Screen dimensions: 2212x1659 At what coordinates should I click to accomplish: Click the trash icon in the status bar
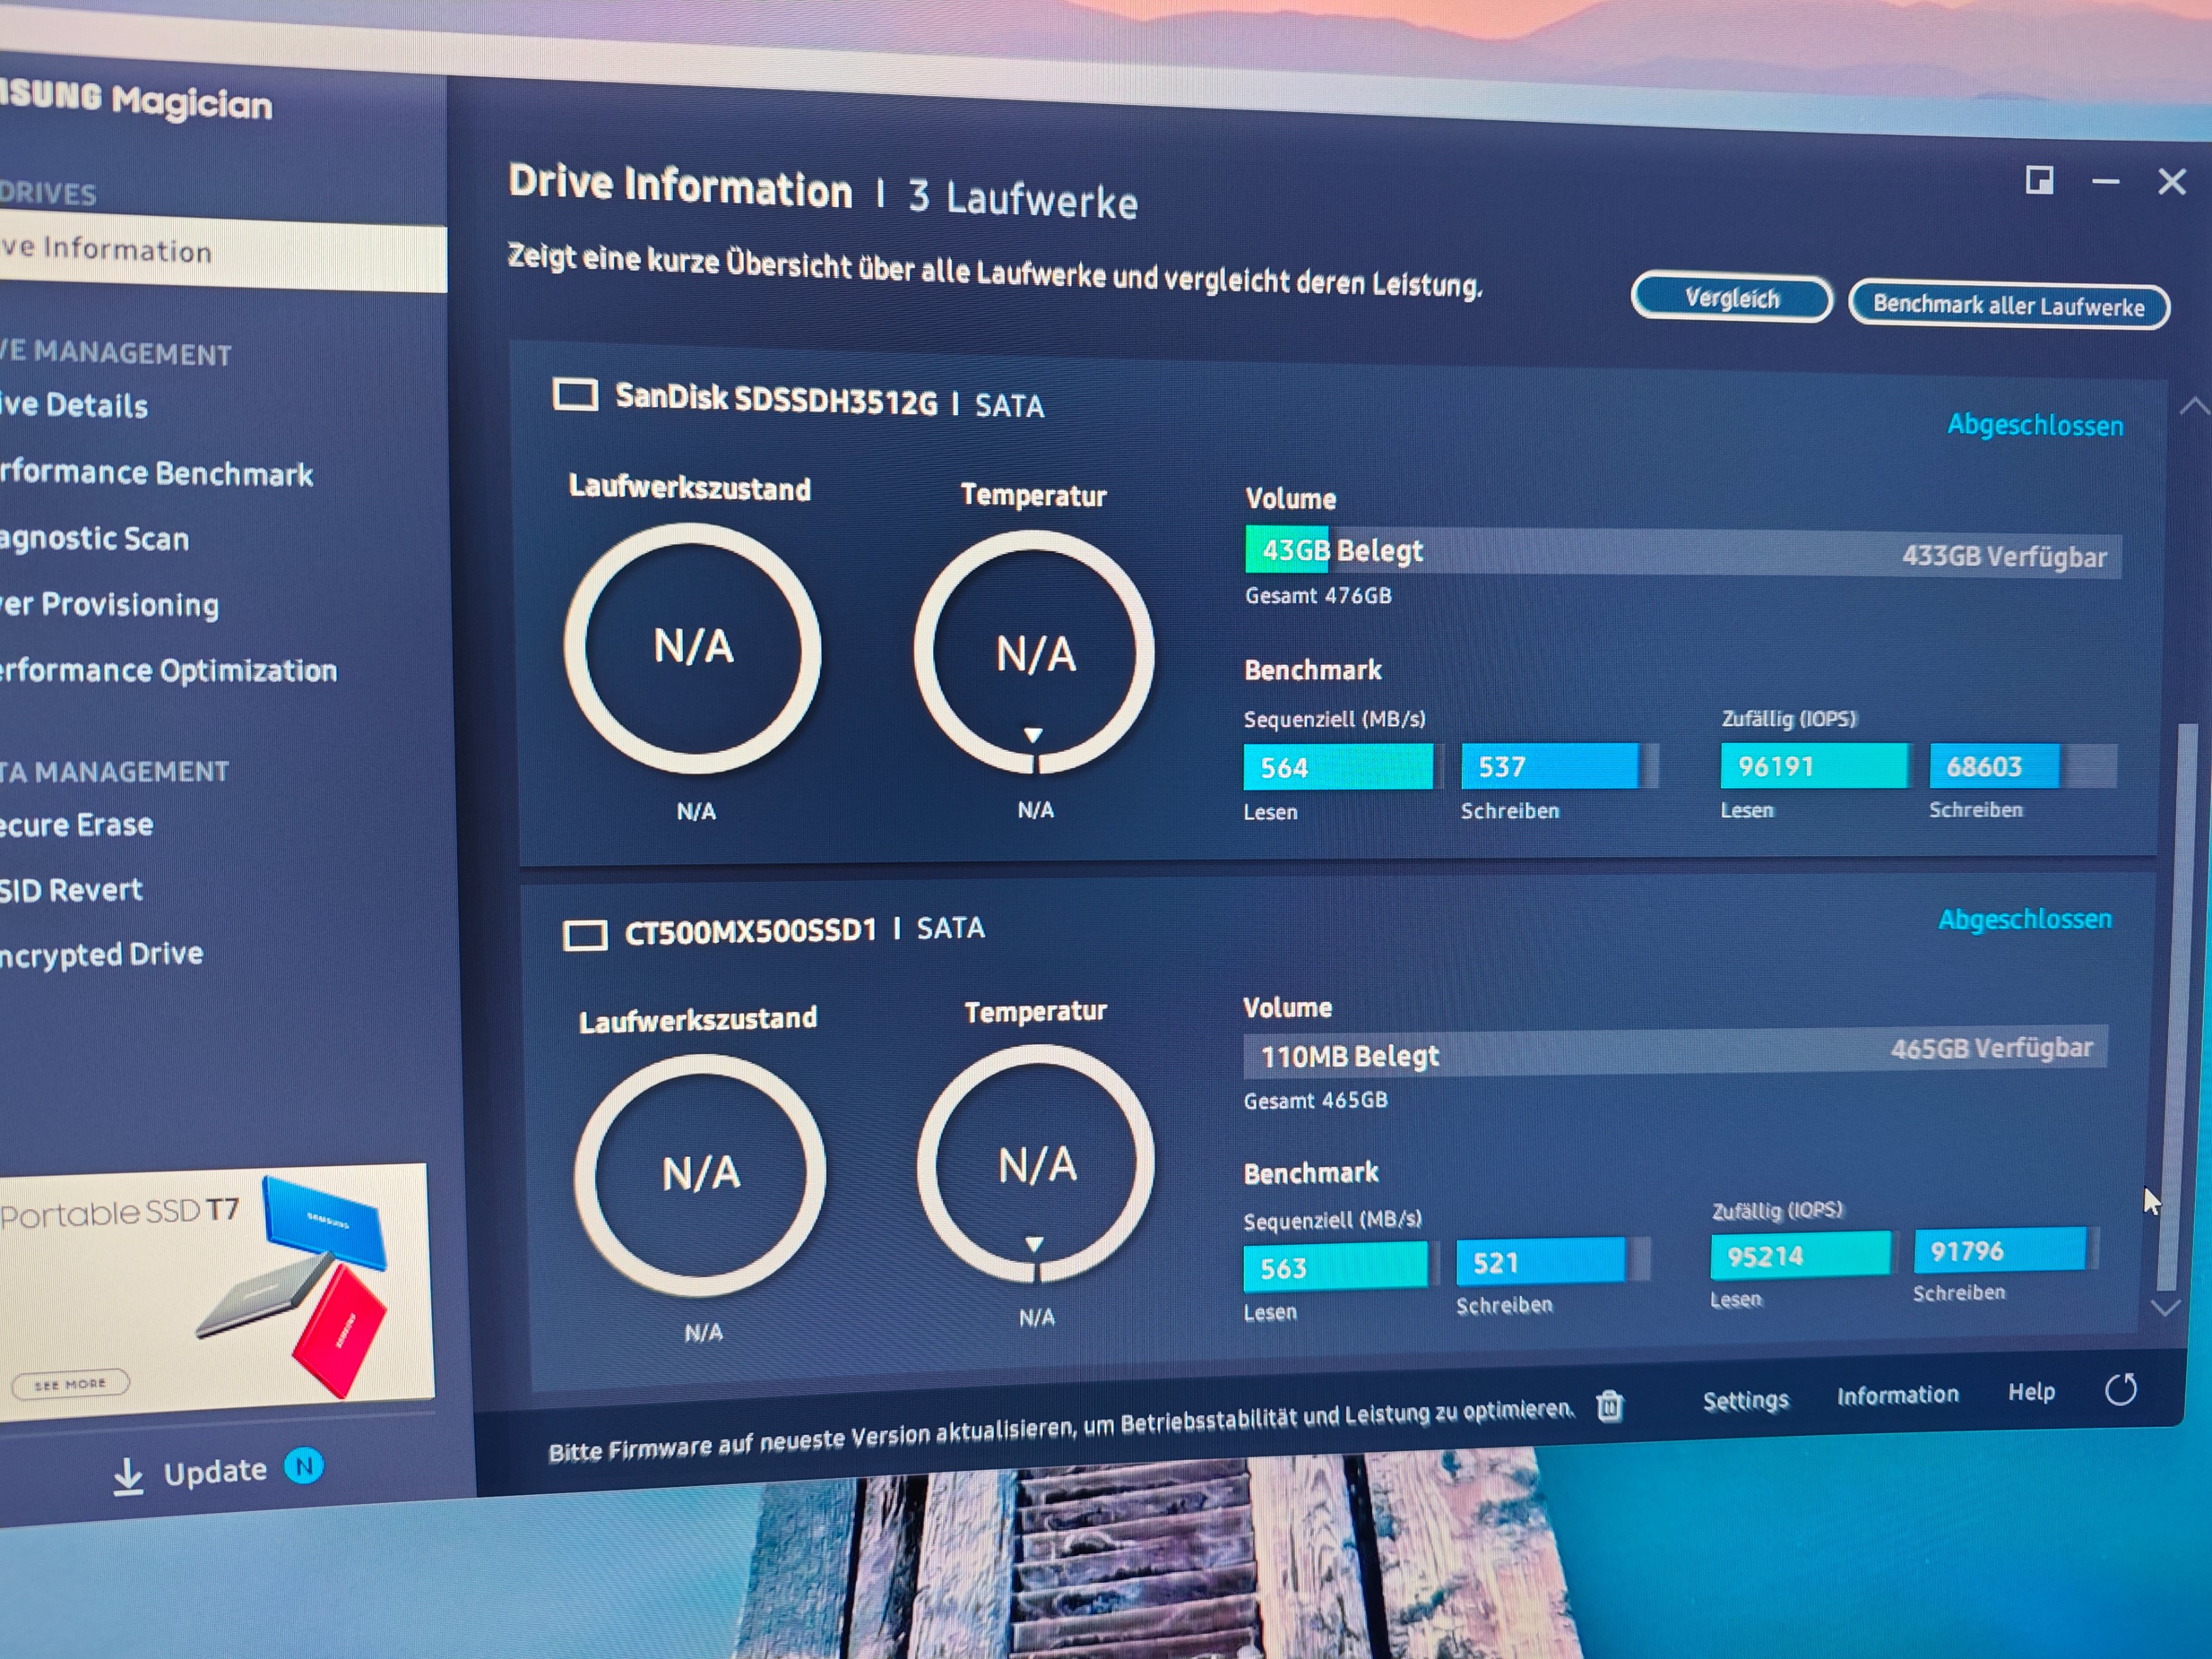tap(1609, 1406)
